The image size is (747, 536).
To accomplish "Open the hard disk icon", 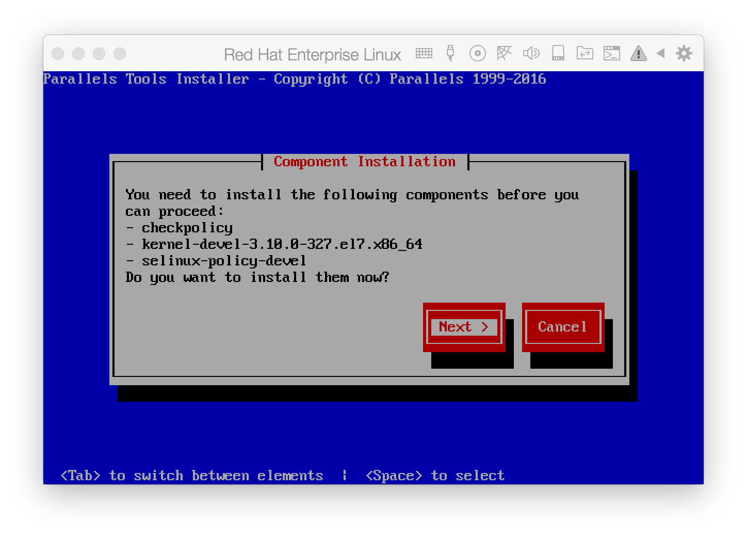I will pos(558,53).
